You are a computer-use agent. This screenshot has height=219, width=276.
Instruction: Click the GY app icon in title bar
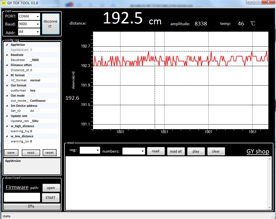click(4, 3)
